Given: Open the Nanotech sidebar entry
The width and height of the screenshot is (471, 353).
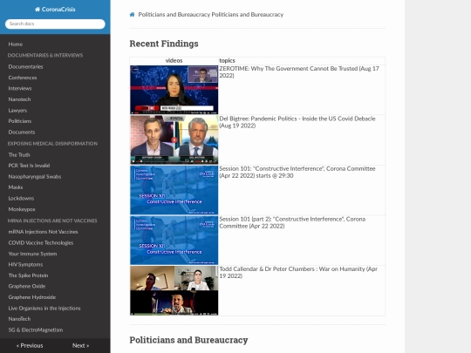Looking at the screenshot, I should click(x=19, y=99).
